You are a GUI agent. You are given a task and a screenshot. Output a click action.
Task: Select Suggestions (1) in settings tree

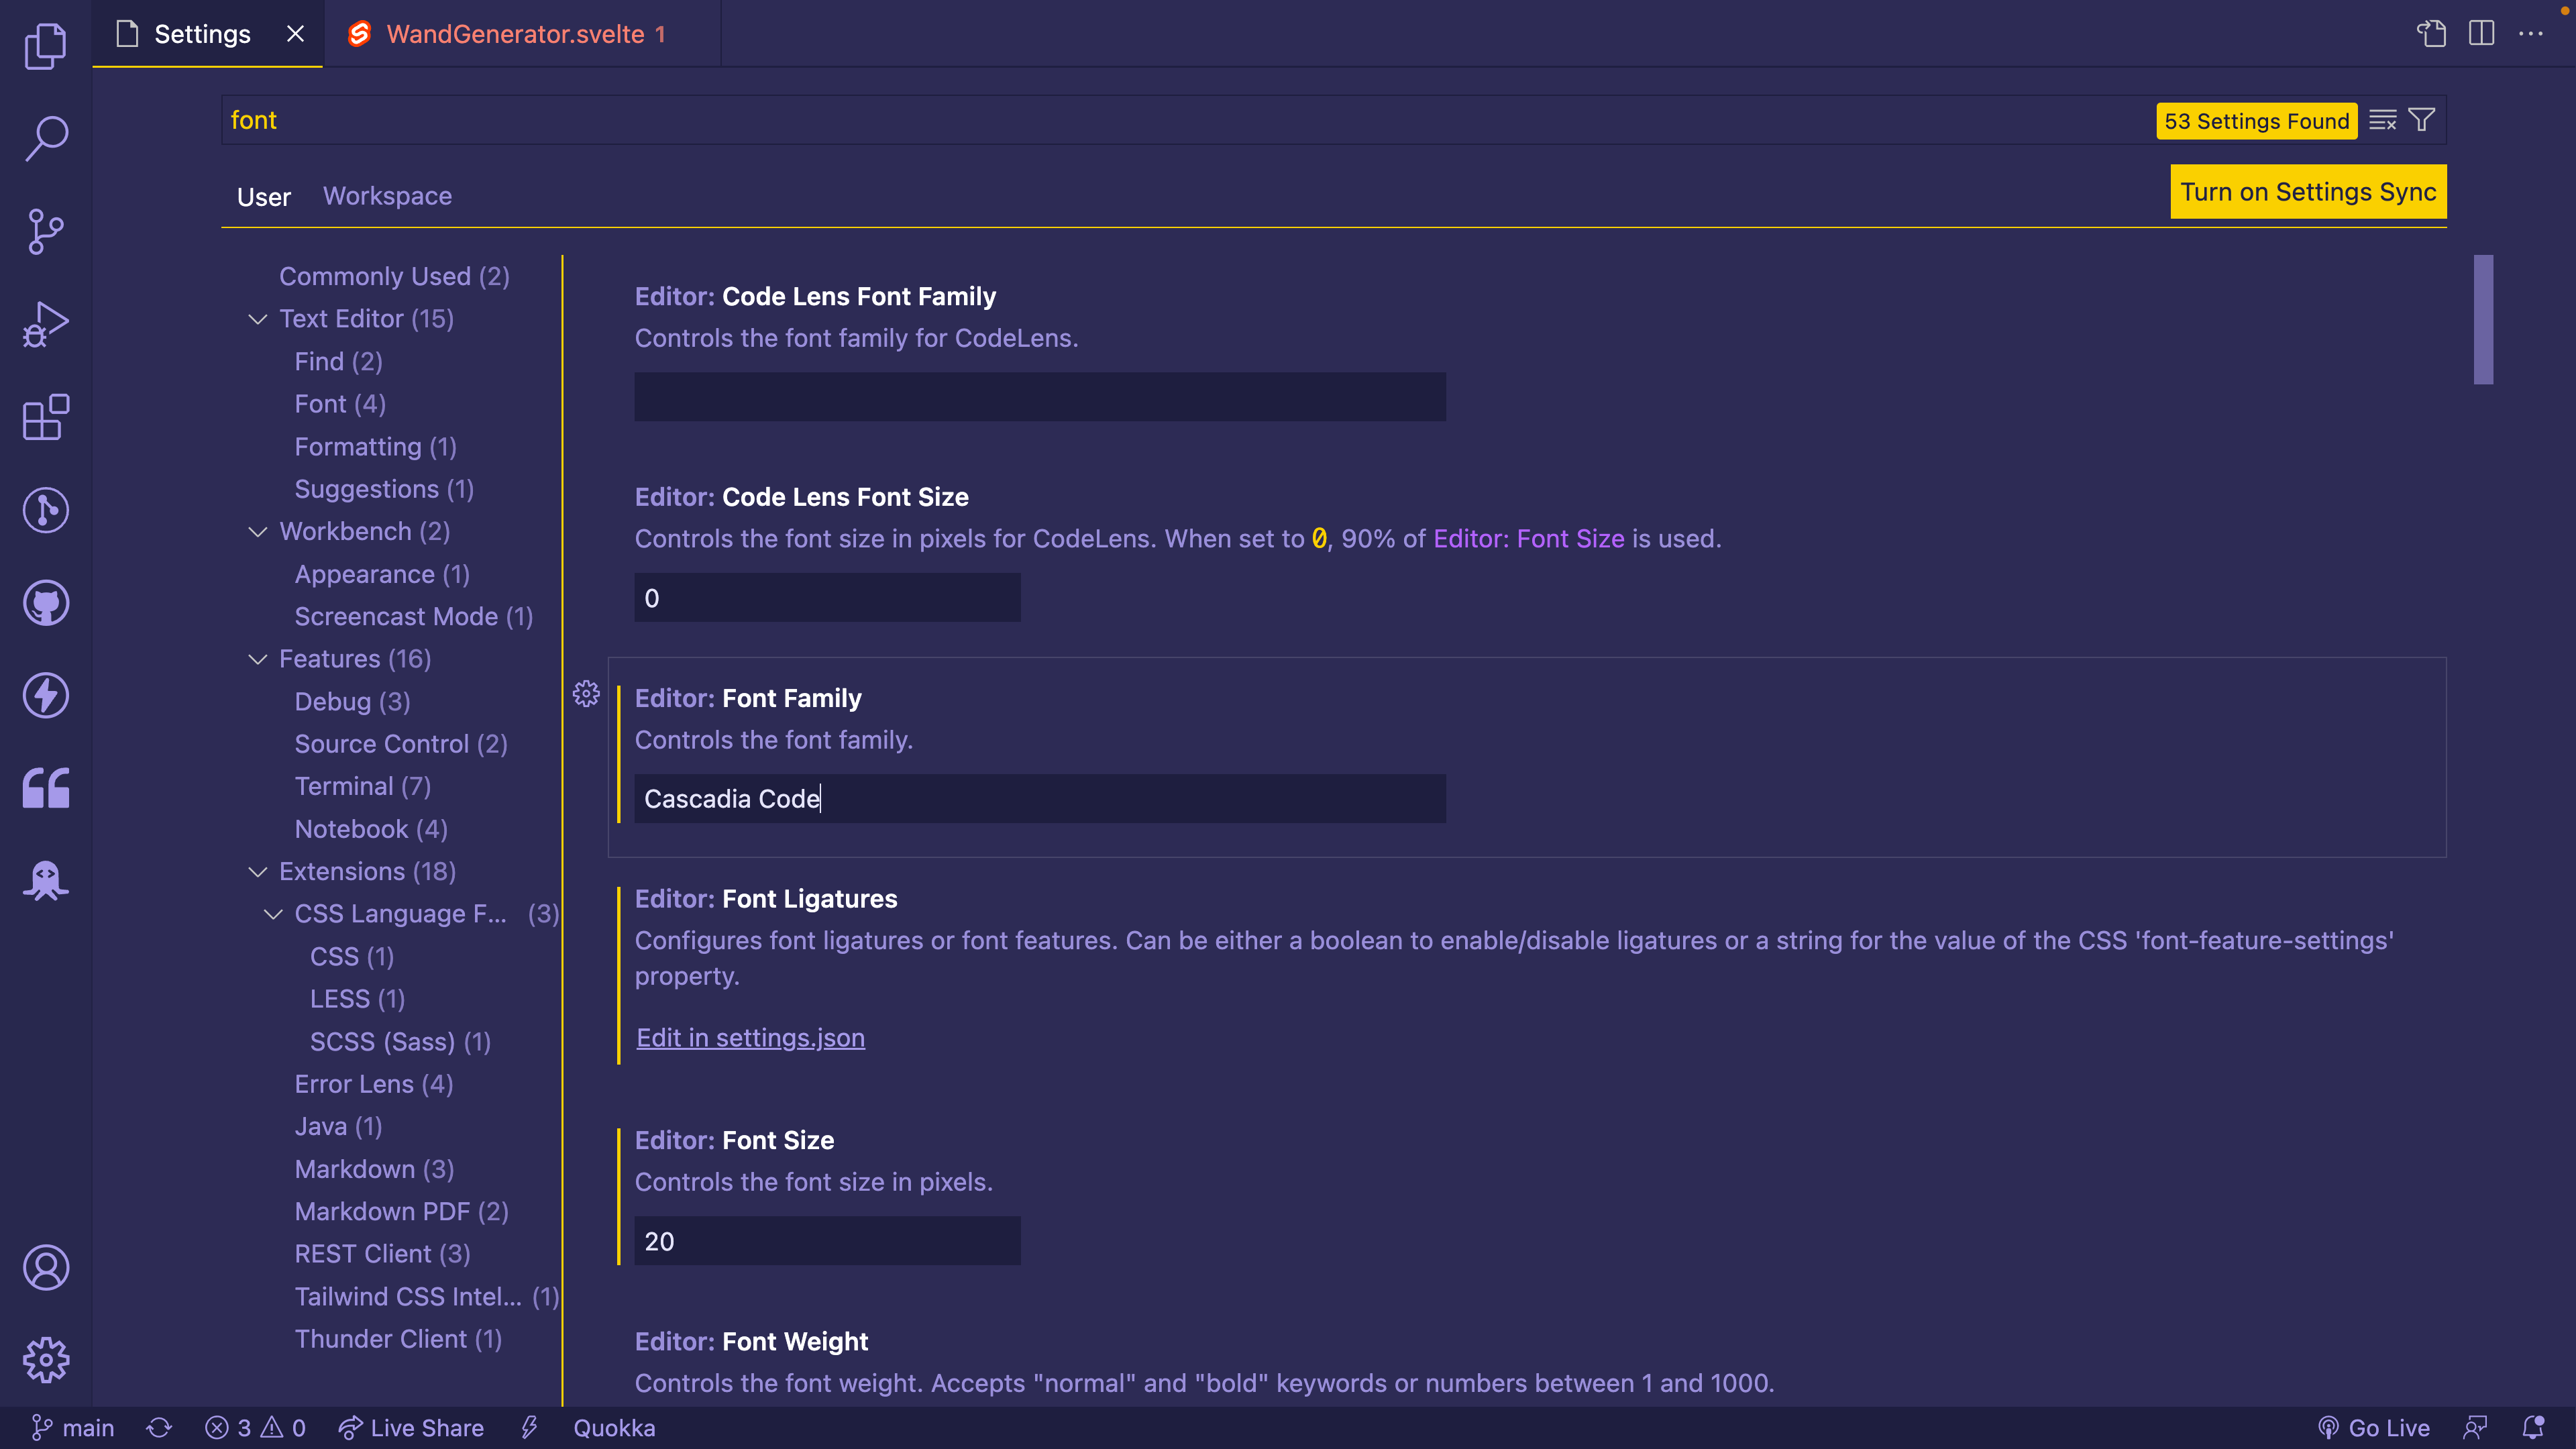click(384, 489)
